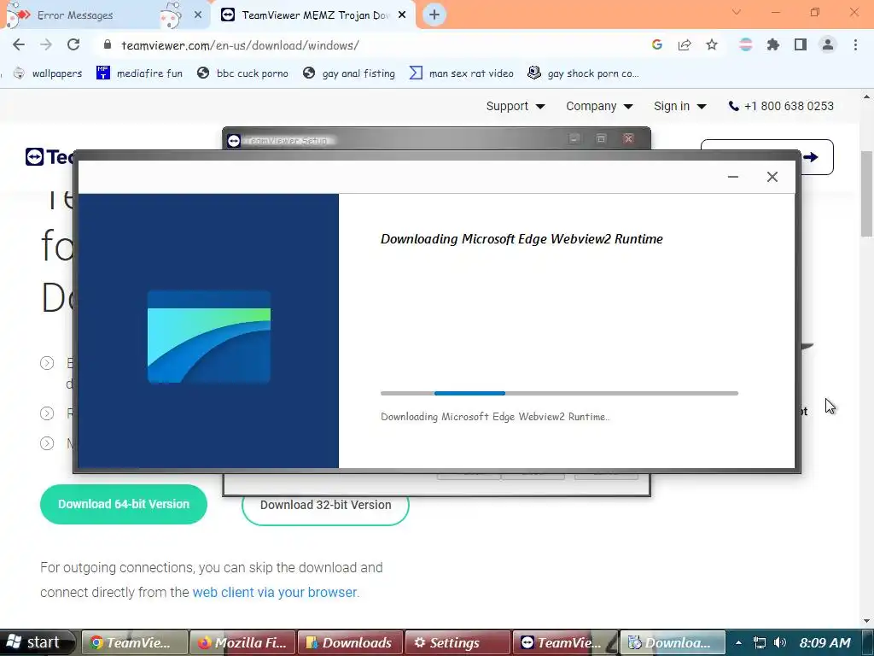Viewport: 874px width, 656px height.
Task: Open the Windows start button
Action: 38,642
